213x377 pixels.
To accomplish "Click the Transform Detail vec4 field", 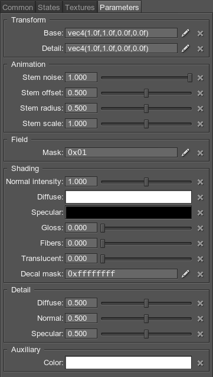I will (x=121, y=49).
